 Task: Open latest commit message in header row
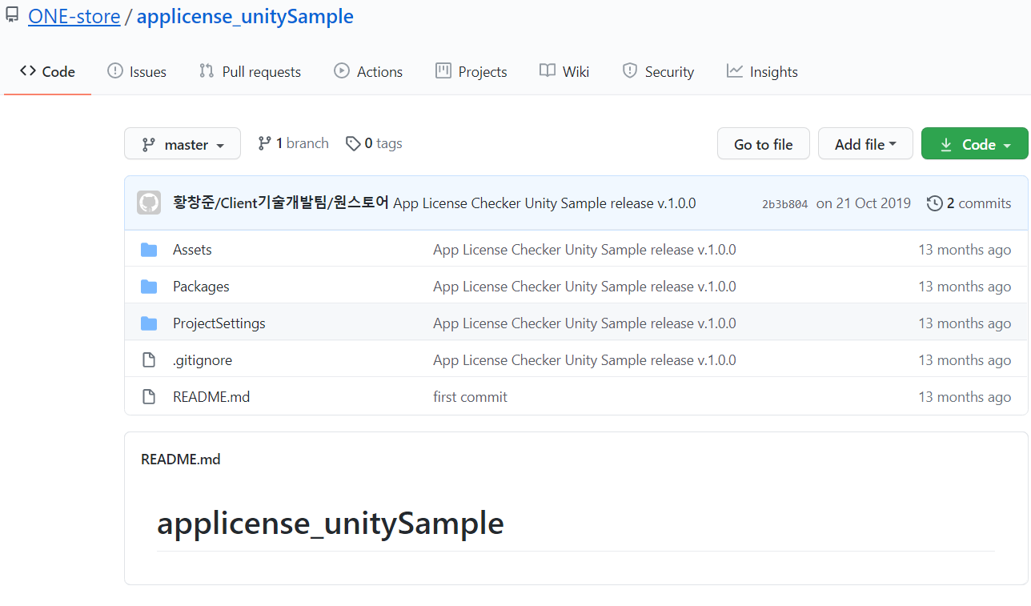point(544,203)
